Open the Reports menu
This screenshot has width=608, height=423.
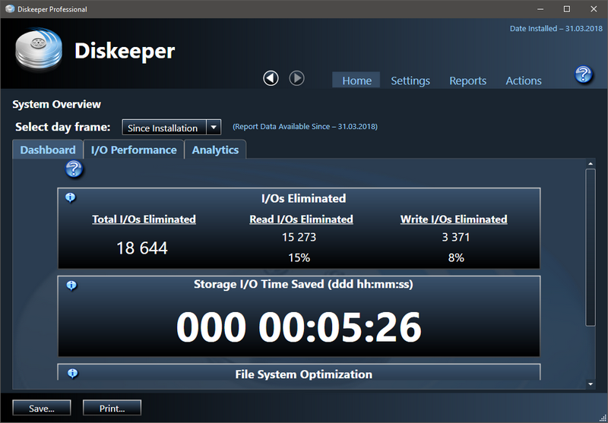point(467,80)
